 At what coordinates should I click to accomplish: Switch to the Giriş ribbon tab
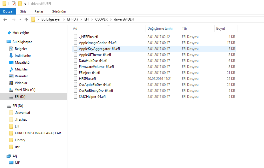coord(23,11)
